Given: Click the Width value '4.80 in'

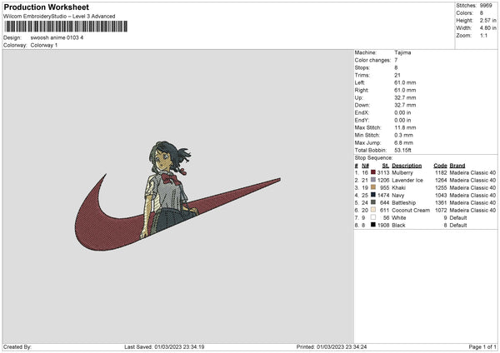Looking at the screenshot, I should [487, 28].
